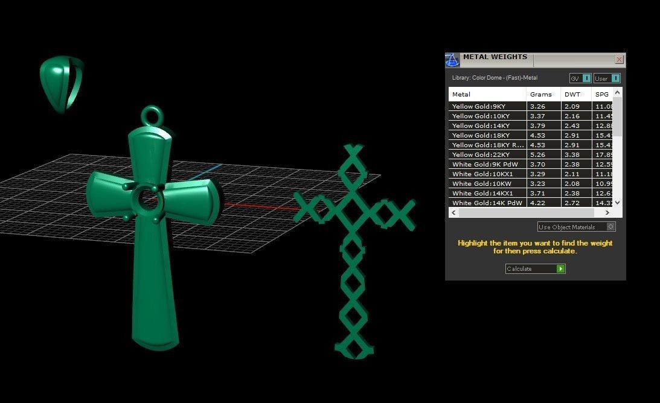Select the White Gold:10KW row

pyautogui.click(x=531, y=184)
